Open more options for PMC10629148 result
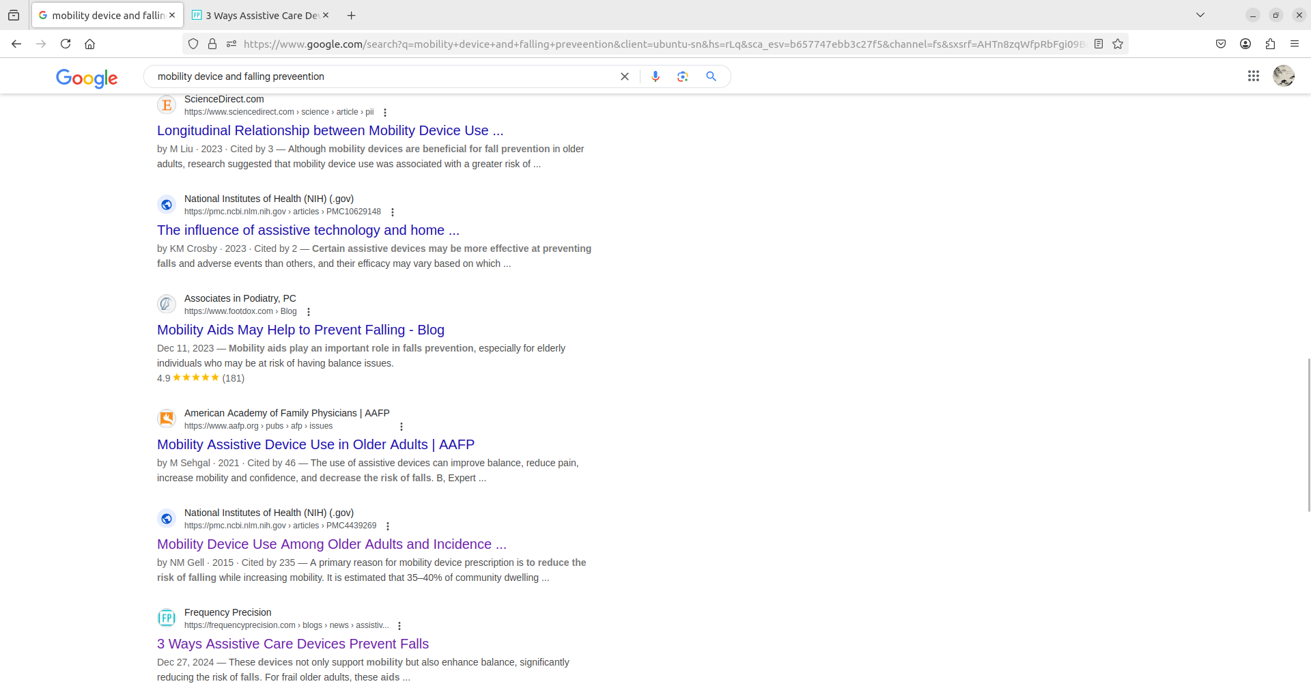This screenshot has height=699, width=1311. pyautogui.click(x=393, y=212)
